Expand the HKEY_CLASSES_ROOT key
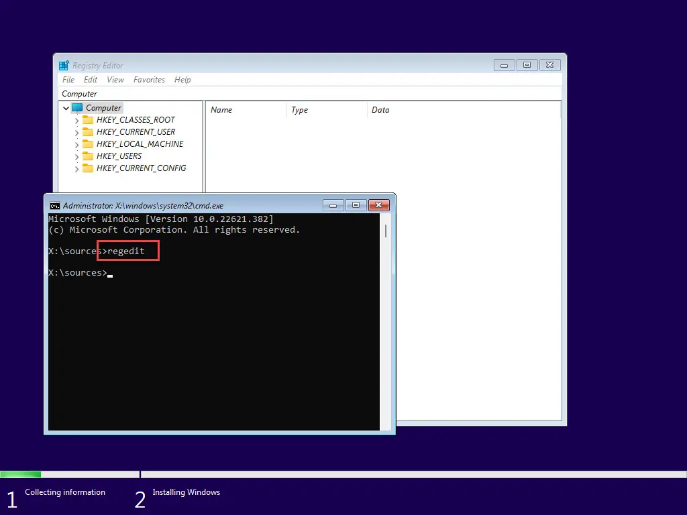The height and width of the screenshot is (515, 687). 76,121
